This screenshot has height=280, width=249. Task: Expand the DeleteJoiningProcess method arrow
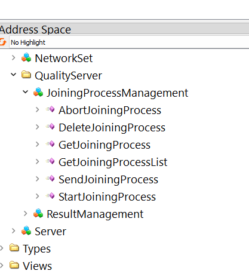pyautogui.click(x=37, y=127)
